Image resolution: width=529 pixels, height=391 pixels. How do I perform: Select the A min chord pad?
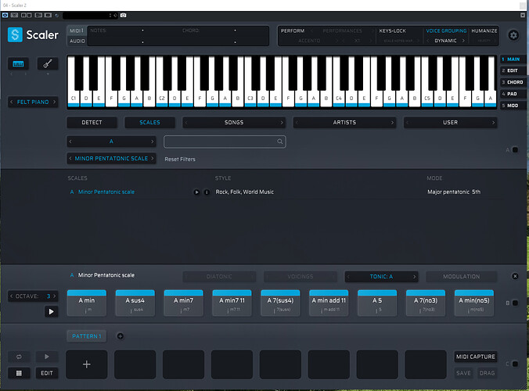click(x=87, y=303)
